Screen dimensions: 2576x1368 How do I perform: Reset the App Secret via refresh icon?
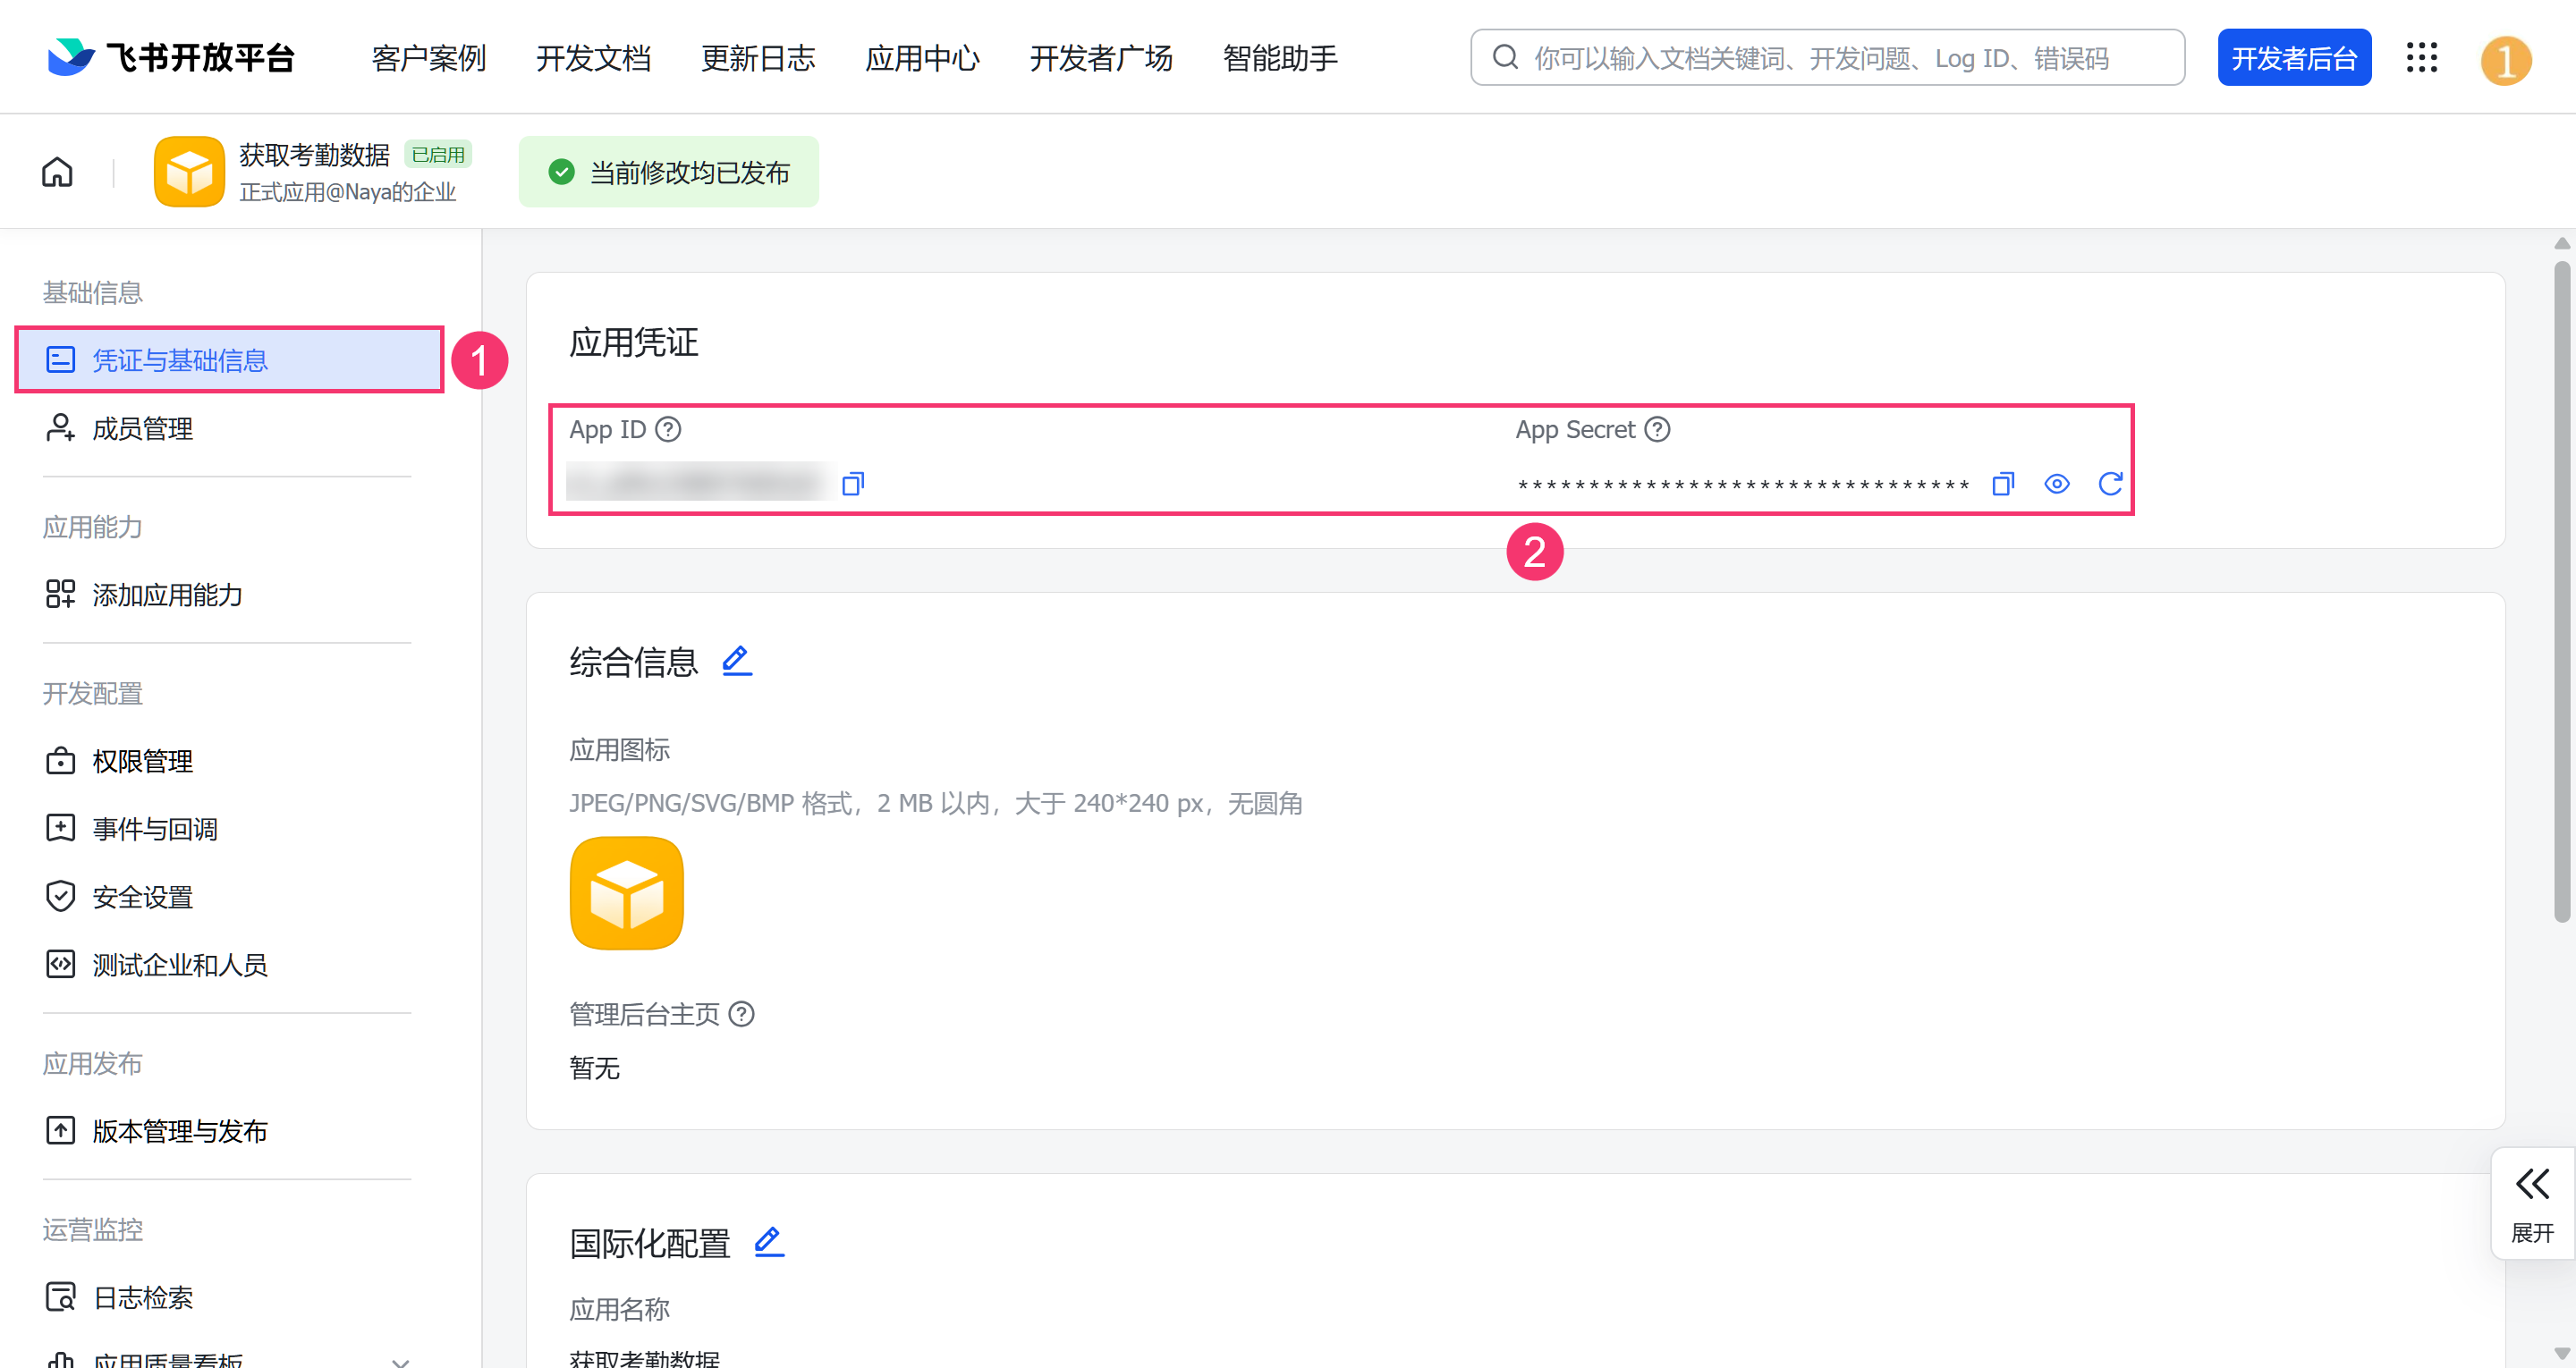pyautogui.click(x=2110, y=484)
